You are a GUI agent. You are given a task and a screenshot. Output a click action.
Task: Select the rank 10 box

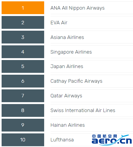23,140
